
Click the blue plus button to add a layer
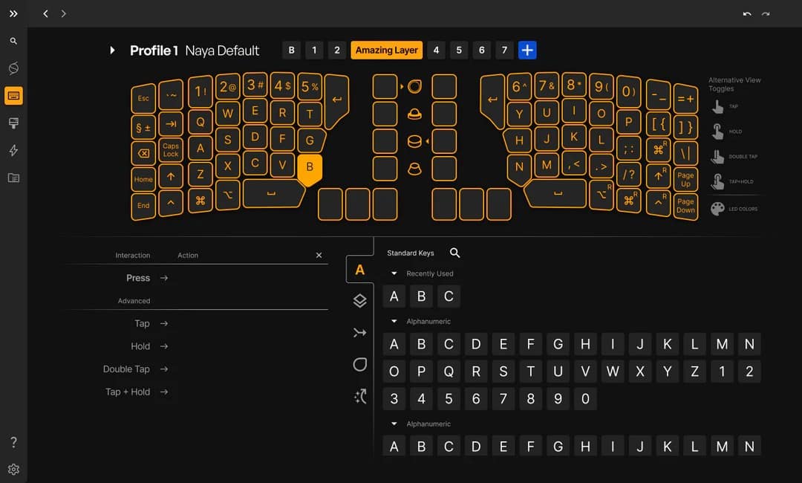[x=527, y=50]
